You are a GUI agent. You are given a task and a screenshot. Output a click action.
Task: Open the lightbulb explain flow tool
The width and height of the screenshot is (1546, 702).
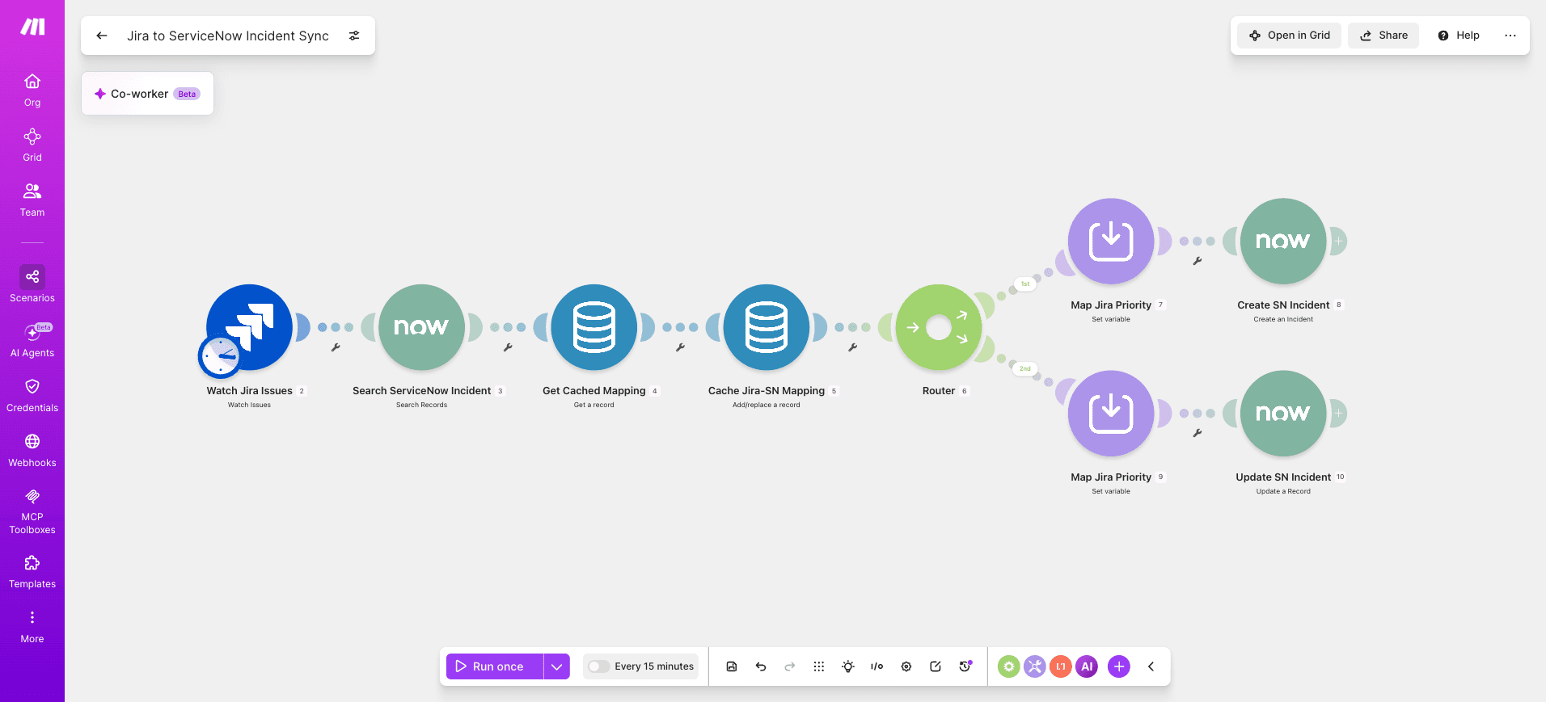[x=848, y=666]
